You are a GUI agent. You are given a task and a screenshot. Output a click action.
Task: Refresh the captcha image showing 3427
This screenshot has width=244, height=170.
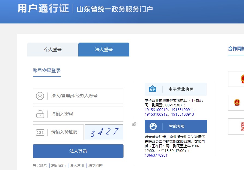click(x=104, y=132)
